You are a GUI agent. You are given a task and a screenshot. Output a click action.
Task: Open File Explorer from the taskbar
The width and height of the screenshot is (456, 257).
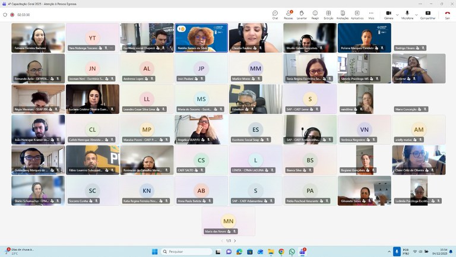(x=271, y=252)
